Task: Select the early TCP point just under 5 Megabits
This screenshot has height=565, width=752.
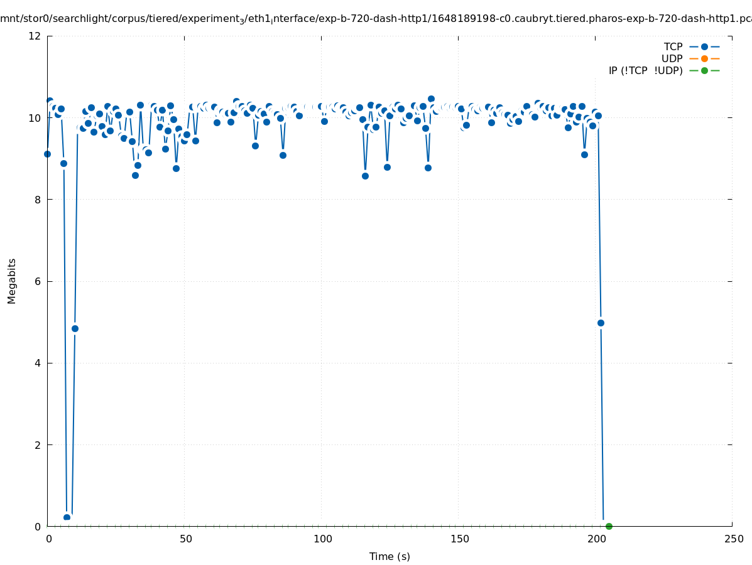Action: point(75,328)
